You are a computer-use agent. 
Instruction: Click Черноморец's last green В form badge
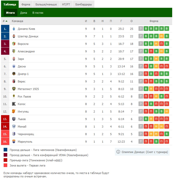click(x=167, y=134)
